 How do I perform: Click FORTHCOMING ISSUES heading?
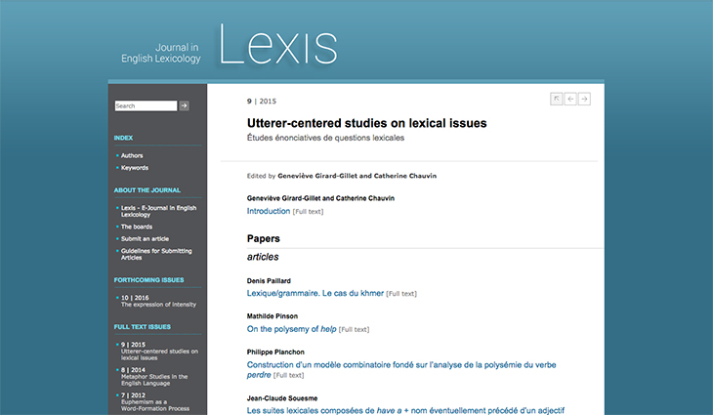[148, 280]
